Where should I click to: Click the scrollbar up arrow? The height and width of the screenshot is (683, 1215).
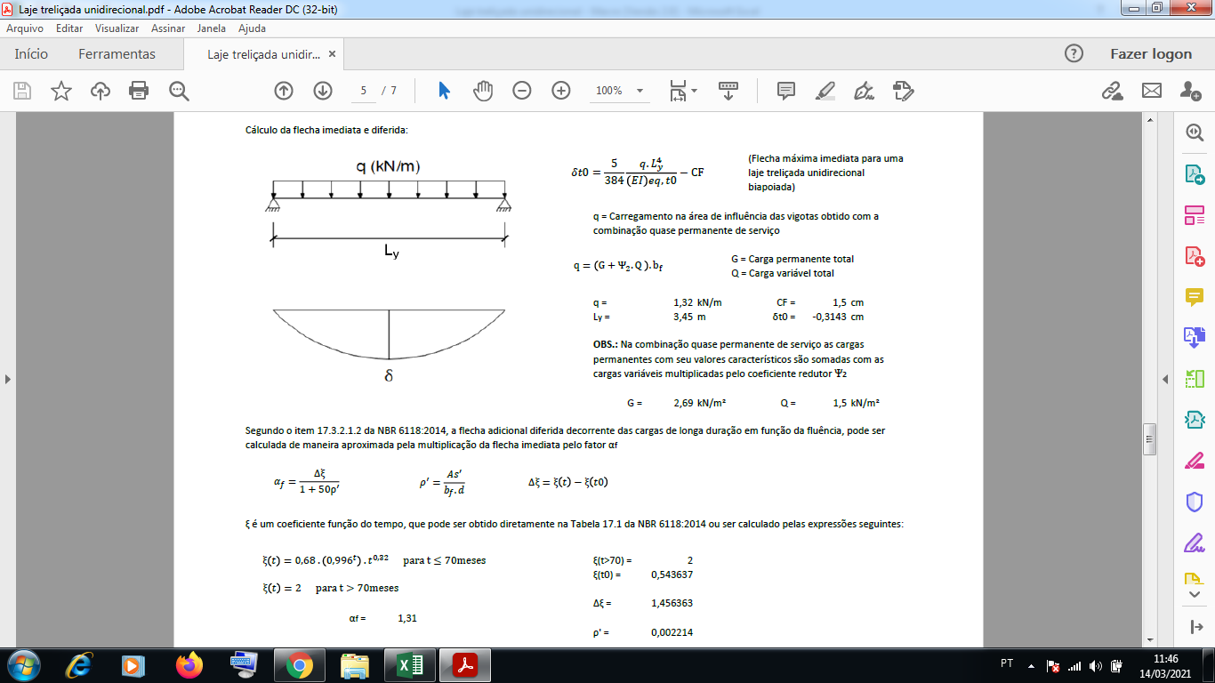1149,119
